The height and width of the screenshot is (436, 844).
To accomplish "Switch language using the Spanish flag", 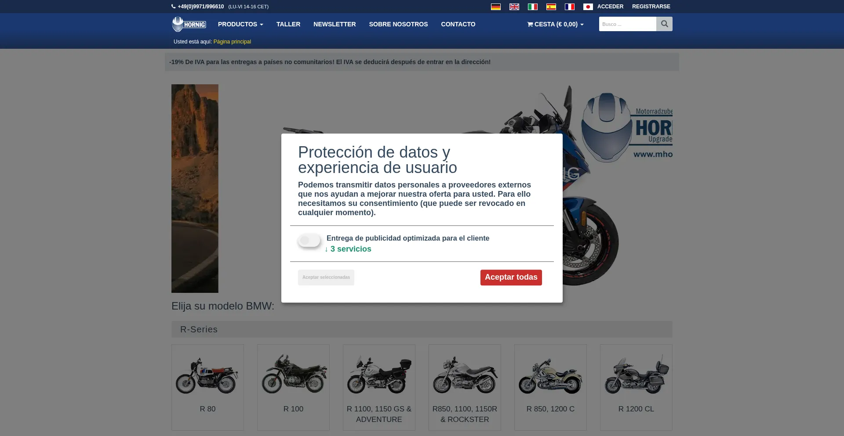I will [x=551, y=7].
